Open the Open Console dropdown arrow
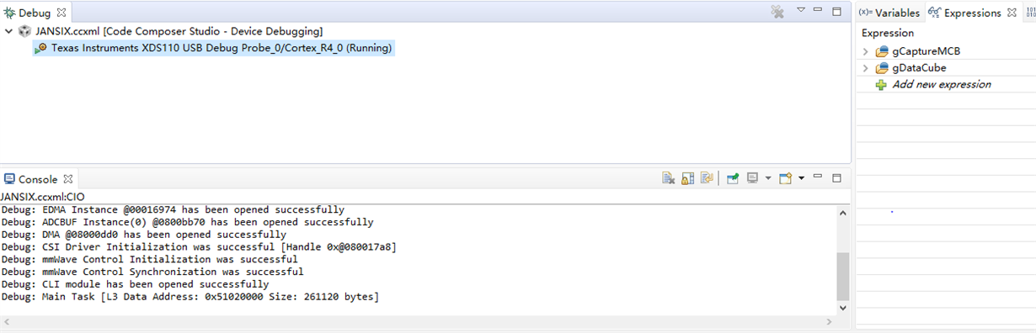 tap(801, 178)
